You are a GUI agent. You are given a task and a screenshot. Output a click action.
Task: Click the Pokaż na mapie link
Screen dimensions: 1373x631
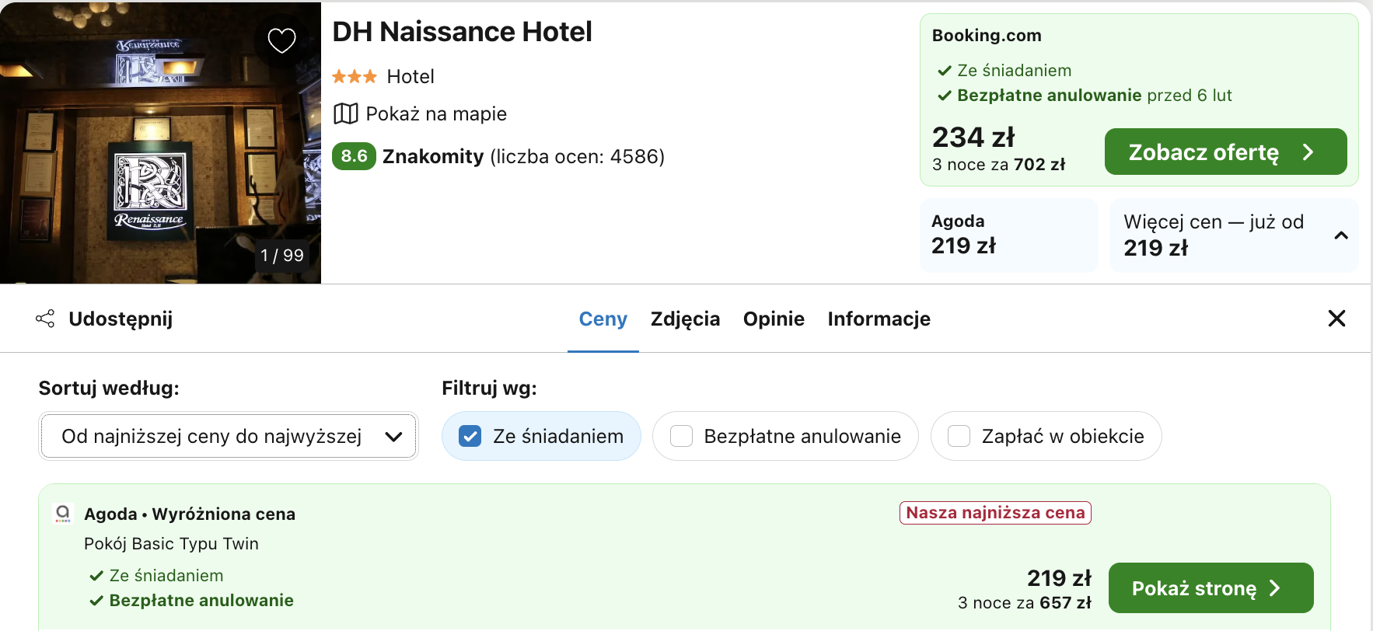435,113
